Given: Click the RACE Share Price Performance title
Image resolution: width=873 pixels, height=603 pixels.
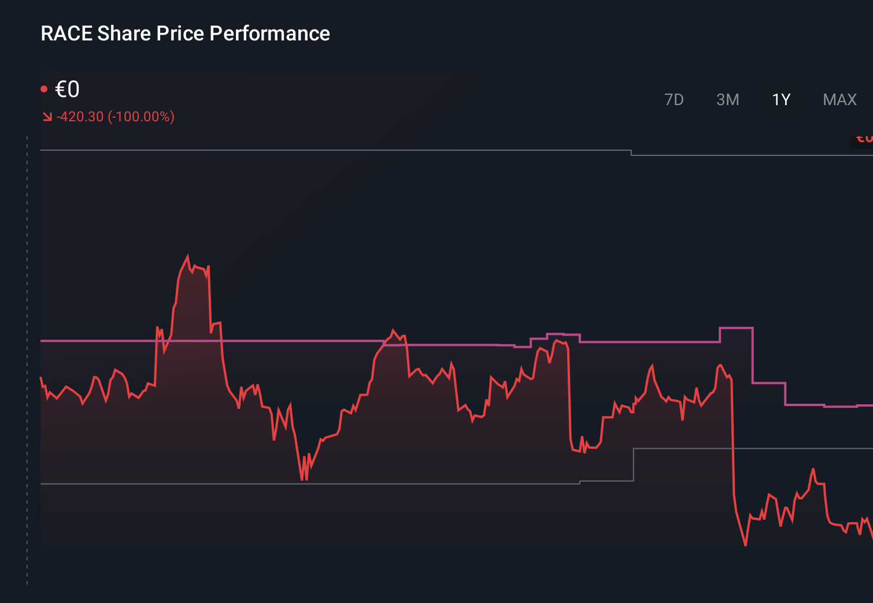Looking at the screenshot, I should point(185,33).
